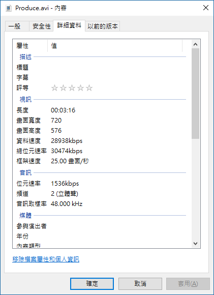Select the 長度 value 00:03:16
214x295 pixels.
point(63,110)
